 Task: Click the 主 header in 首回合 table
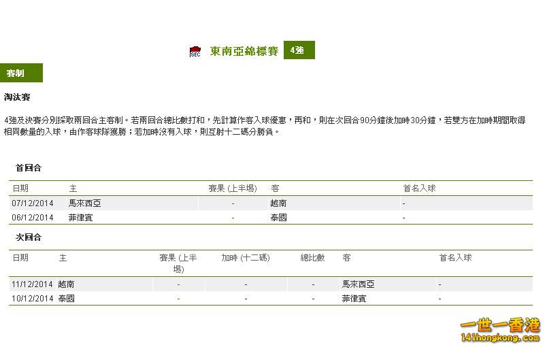point(73,188)
